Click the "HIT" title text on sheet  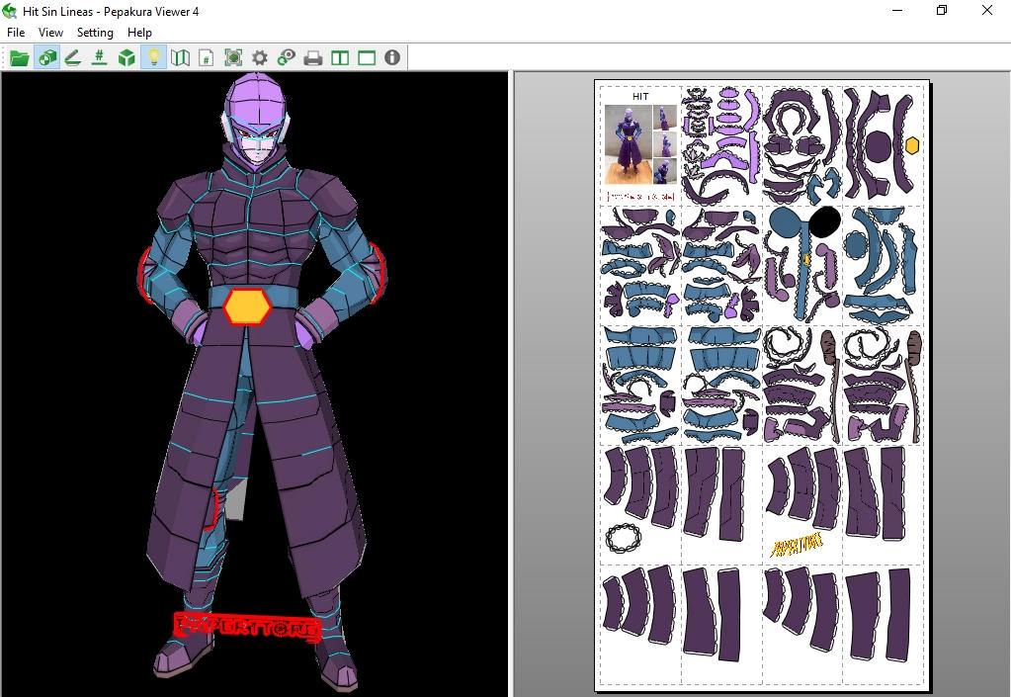pos(640,97)
